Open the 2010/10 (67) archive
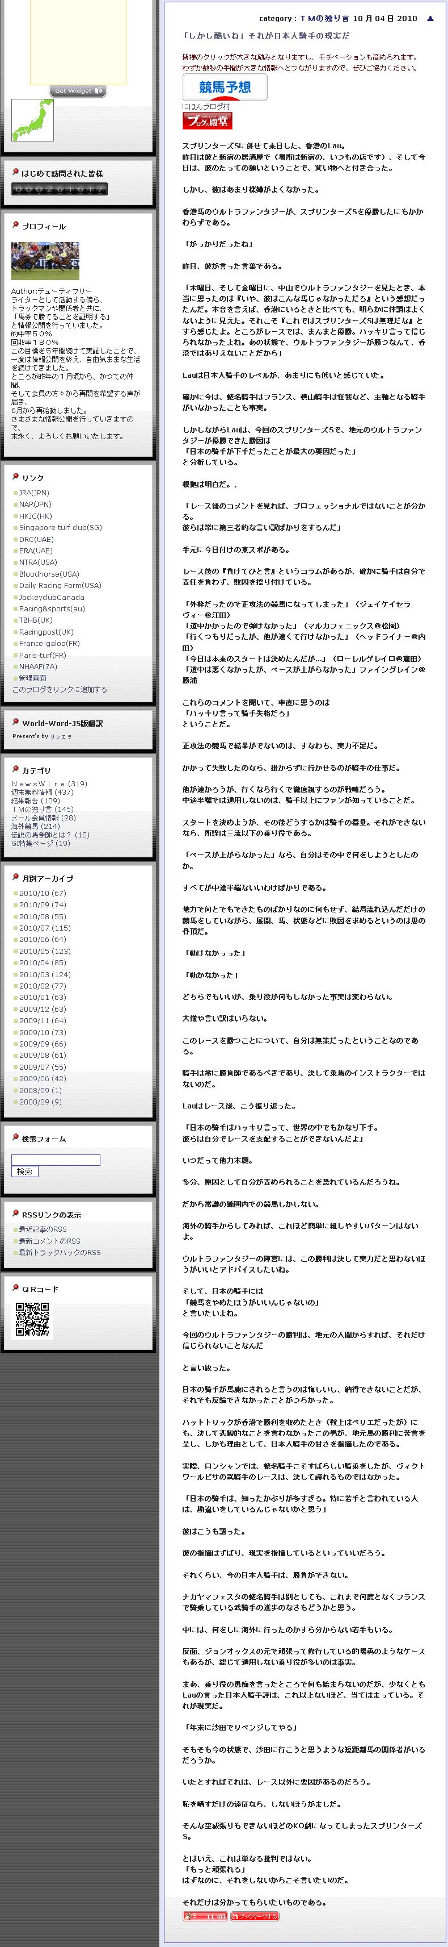 pyautogui.click(x=42, y=893)
